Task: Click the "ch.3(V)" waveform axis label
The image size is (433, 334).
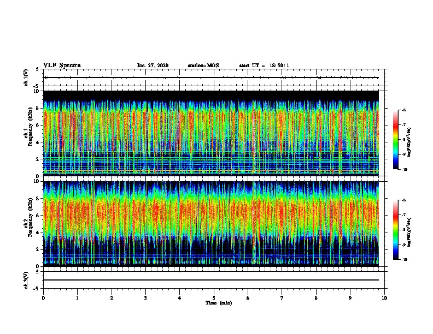Action: pyautogui.click(x=26, y=280)
